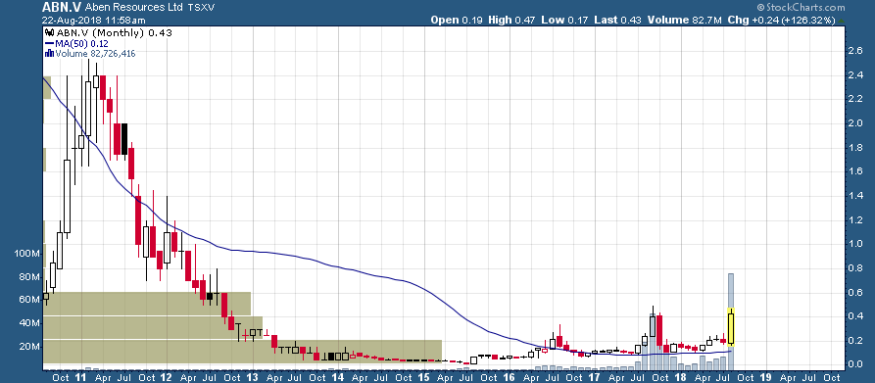Click the year 16 label on time axis
Viewport: 875px width, 383px height.
coord(509,377)
